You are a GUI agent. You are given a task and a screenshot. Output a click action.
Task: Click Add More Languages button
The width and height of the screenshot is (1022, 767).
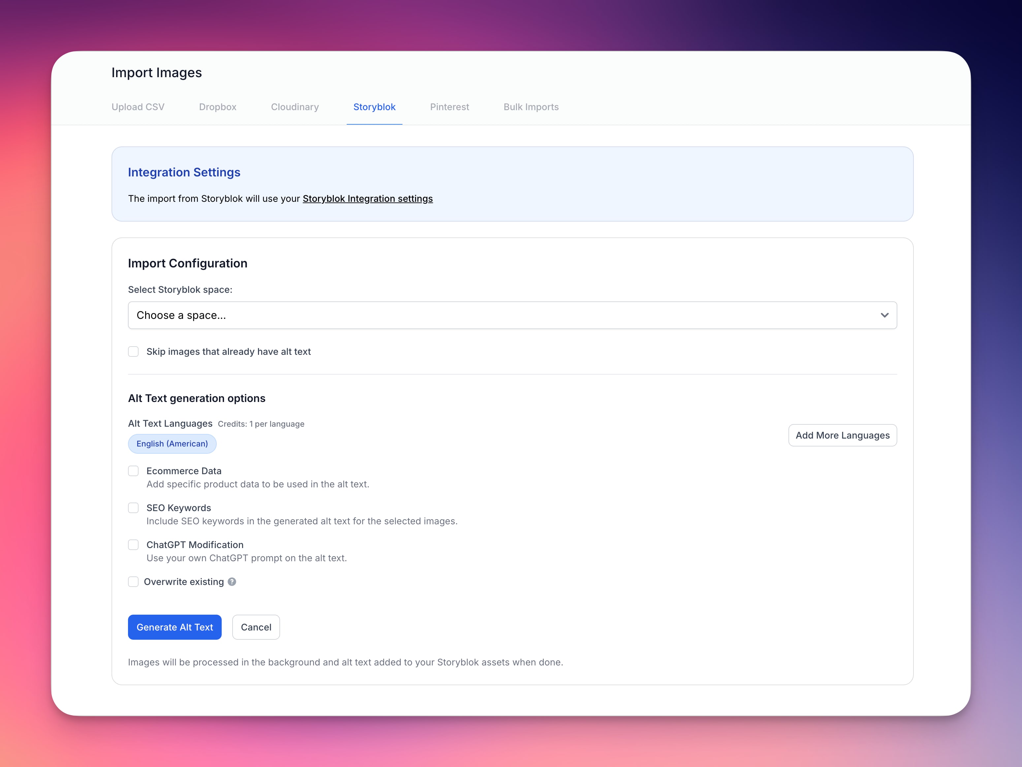842,436
